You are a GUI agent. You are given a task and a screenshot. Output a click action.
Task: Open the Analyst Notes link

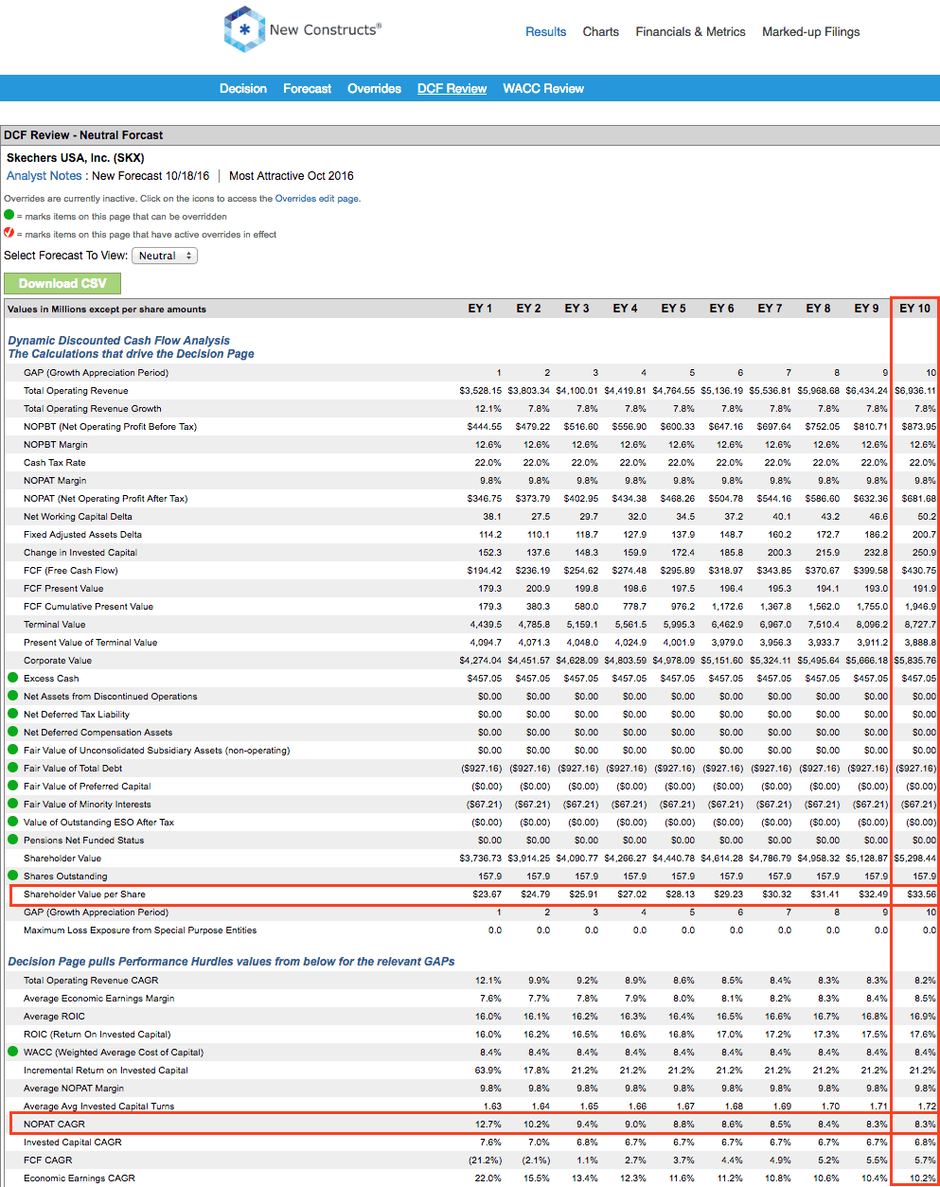(x=44, y=176)
